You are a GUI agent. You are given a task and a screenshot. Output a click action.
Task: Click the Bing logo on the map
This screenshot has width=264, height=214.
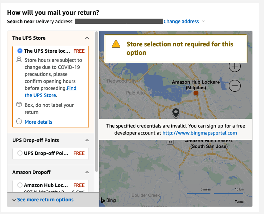click(x=108, y=200)
